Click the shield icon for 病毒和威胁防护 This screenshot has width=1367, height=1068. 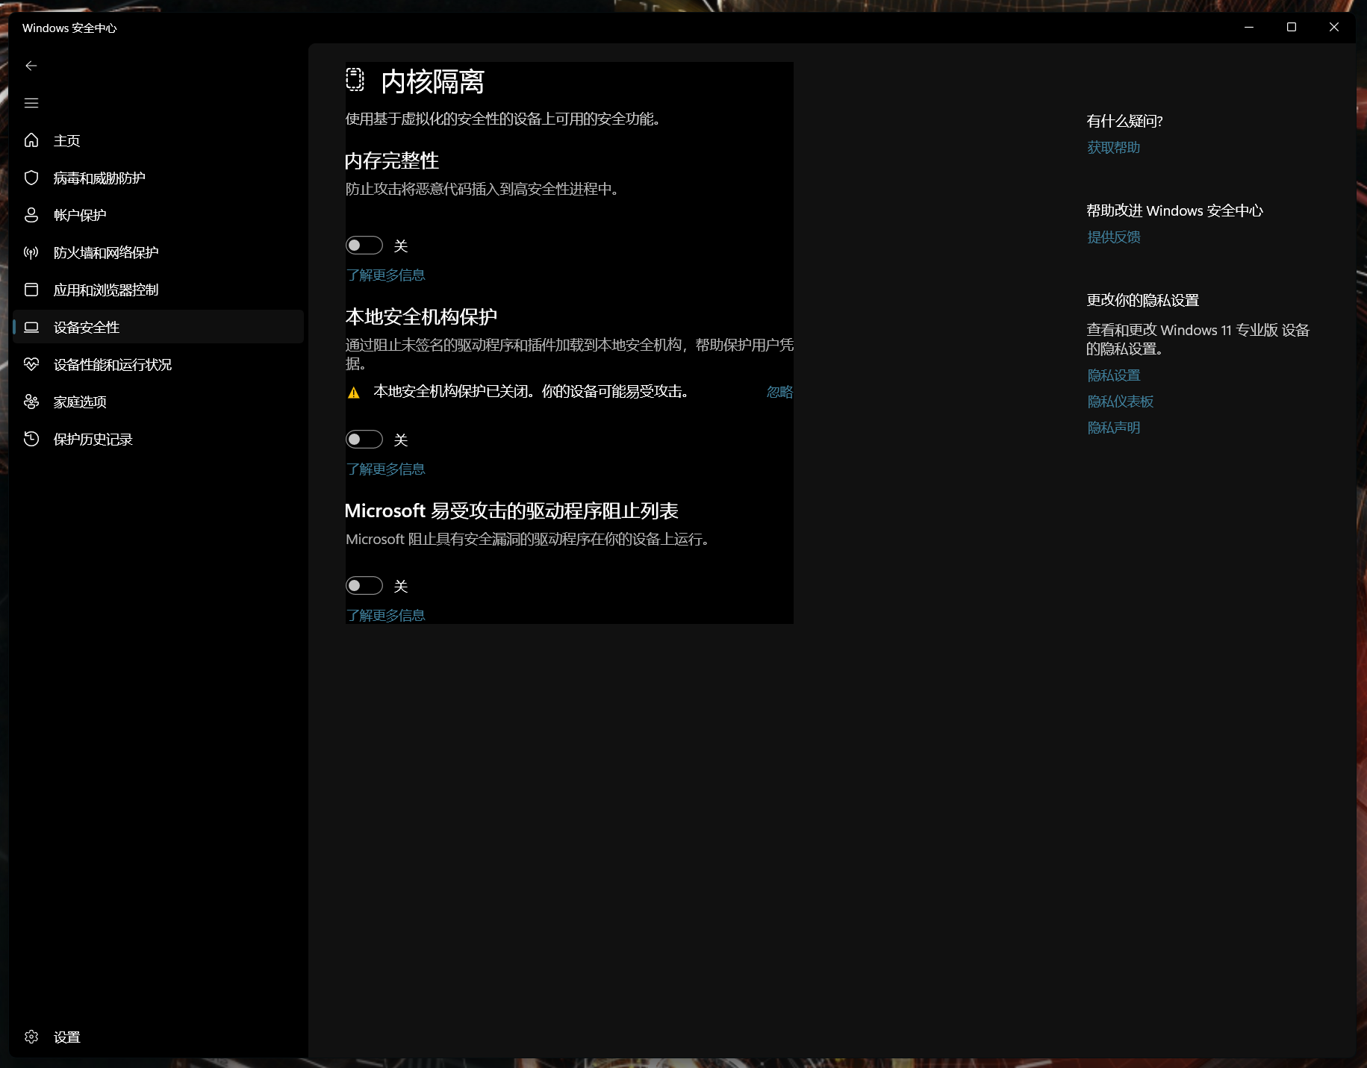(31, 178)
